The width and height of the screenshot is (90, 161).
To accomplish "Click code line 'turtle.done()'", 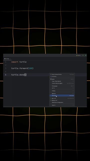I will click(19, 75).
